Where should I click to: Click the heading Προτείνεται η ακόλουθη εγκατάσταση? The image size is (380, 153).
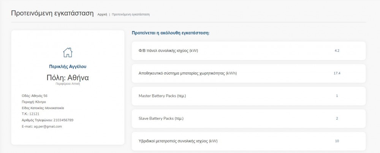click(x=171, y=33)
